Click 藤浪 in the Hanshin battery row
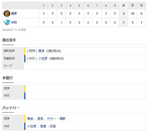Viewport: 148px width, 132px height. (30, 119)
